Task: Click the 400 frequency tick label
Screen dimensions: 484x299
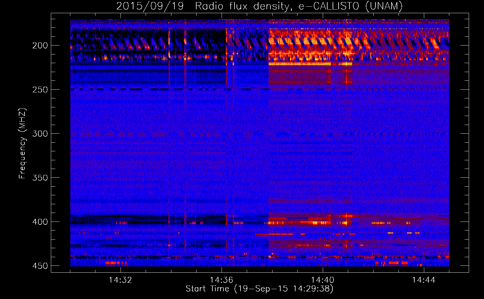Action: 40,222
